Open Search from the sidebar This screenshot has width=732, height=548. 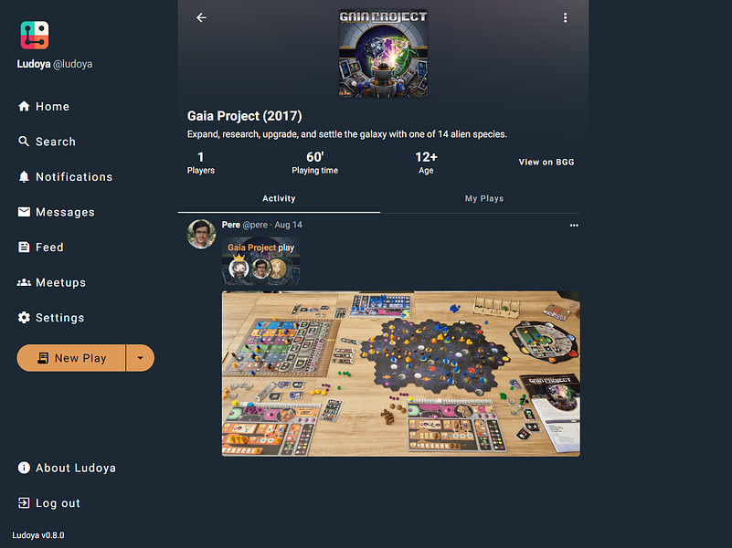(47, 142)
